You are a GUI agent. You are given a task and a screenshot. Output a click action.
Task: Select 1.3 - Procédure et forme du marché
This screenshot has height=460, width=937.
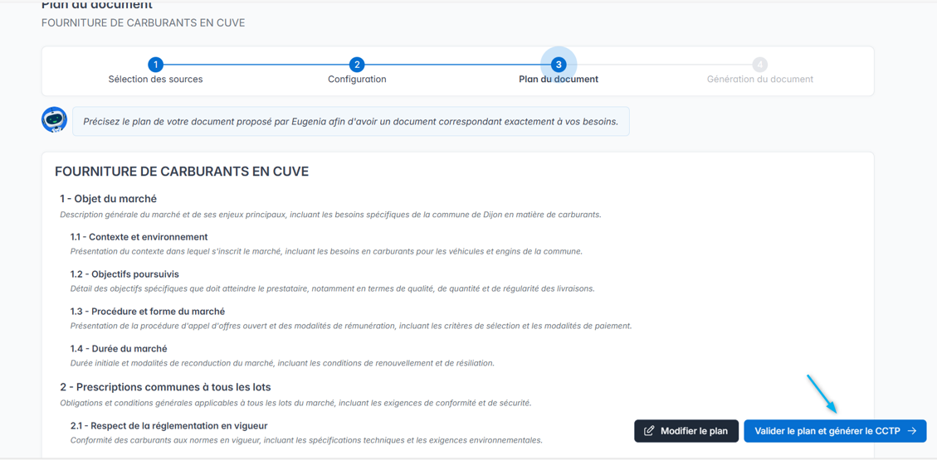pyautogui.click(x=148, y=312)
